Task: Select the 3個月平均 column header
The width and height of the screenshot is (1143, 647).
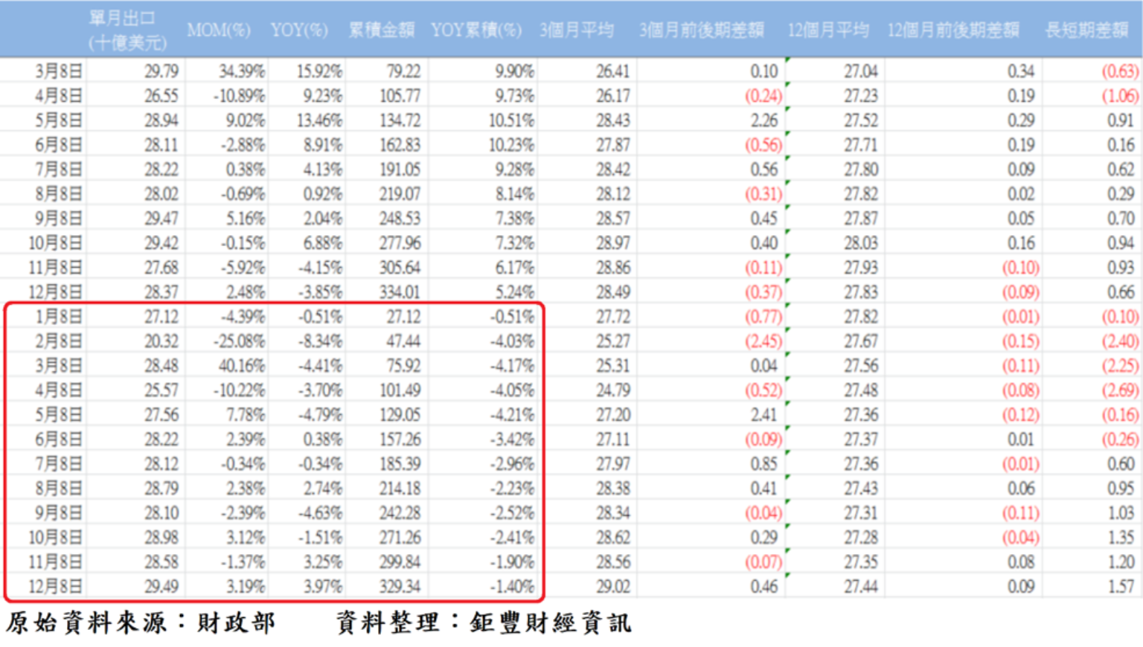Action: click(x=577, y=30)
